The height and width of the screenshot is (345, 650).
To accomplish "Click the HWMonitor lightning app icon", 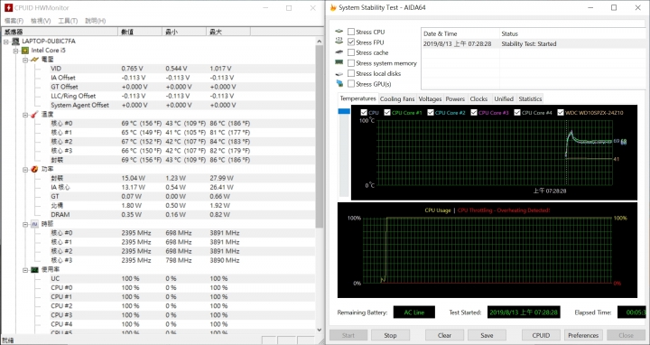I will pos(8,7).
